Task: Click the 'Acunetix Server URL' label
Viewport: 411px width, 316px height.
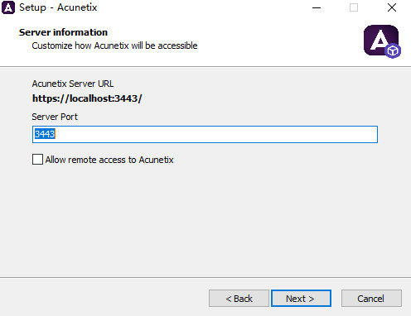Action: [x=73, y=84]
